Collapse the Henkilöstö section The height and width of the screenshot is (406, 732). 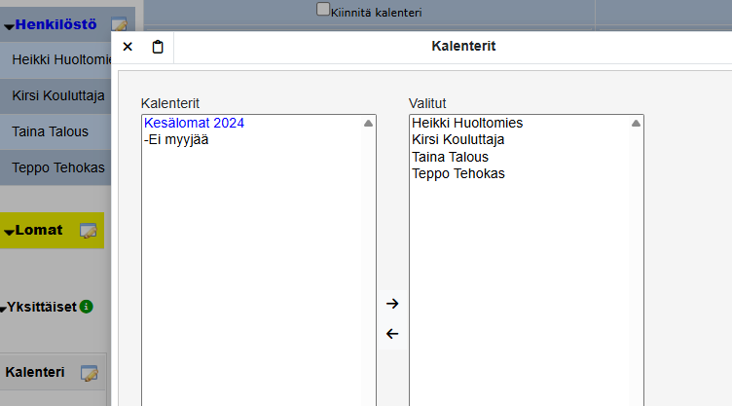tap(9, 26)
